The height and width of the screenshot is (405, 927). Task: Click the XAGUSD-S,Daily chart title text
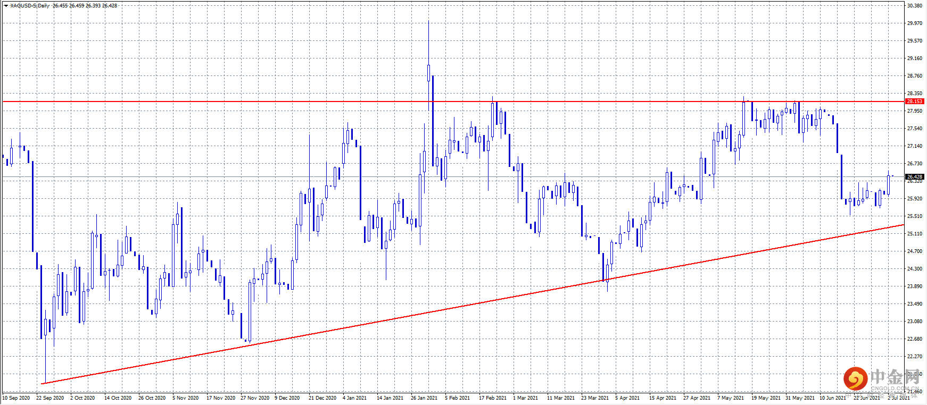(30, 6)
